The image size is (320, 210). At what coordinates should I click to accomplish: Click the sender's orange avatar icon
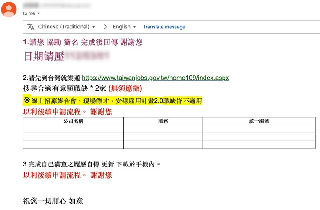pyautogui.click(x=9, y=9)
